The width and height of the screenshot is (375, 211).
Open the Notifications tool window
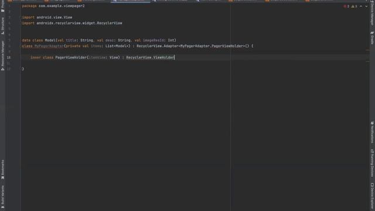372,132
